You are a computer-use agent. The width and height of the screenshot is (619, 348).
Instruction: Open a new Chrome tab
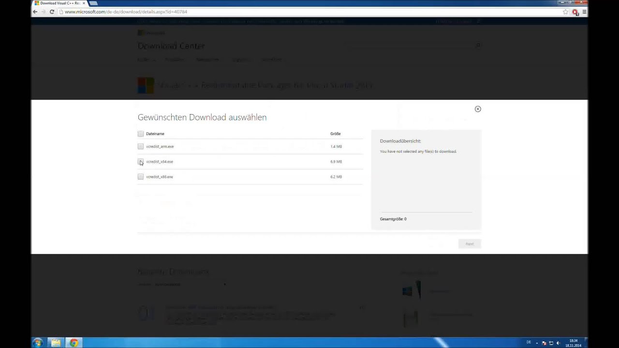pos(93,3)
